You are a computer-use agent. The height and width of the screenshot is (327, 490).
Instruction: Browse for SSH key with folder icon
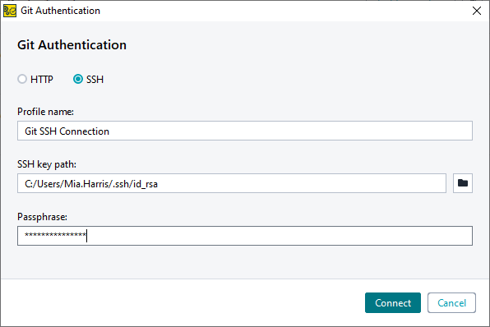point(463,183)
